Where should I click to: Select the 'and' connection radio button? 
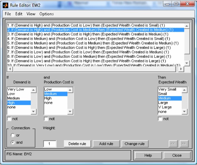point(13,142)
